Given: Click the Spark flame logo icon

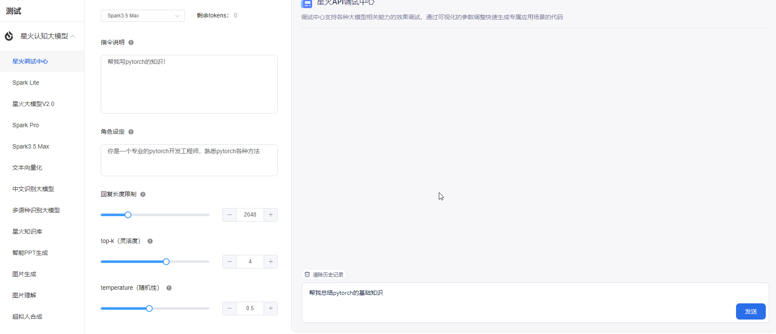Looking at the screenshot, I should (9, 36).
